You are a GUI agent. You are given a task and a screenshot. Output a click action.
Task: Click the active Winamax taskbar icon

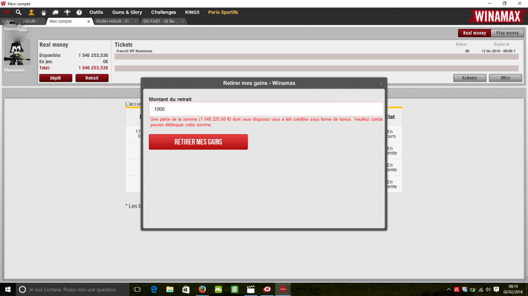click(283, 289)
